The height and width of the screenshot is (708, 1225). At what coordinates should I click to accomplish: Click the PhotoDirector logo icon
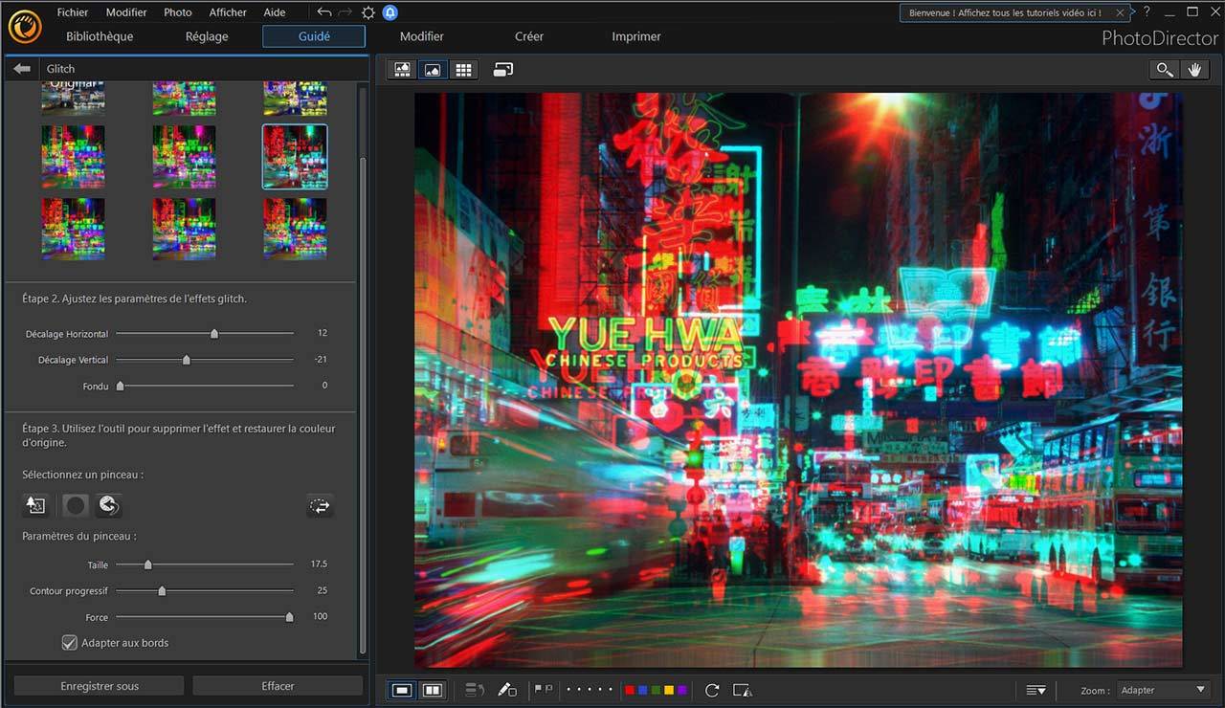point(25,26)
